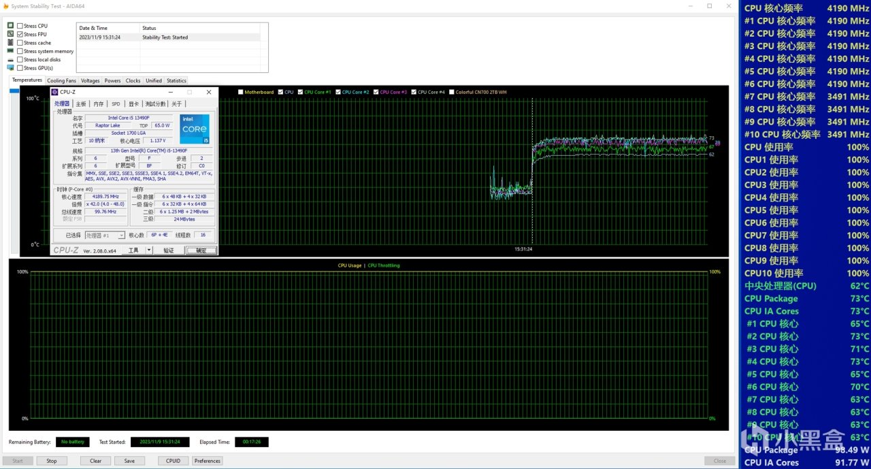The height and width of the screenshot is (469, 871).
Task: Click the Intel Core i5 13490F name field
Action: (x=129, y=118)
